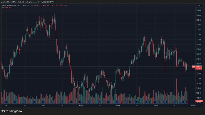Select the 2021 label on the time axis
The image size is (205, 115).
coord(5,105)
